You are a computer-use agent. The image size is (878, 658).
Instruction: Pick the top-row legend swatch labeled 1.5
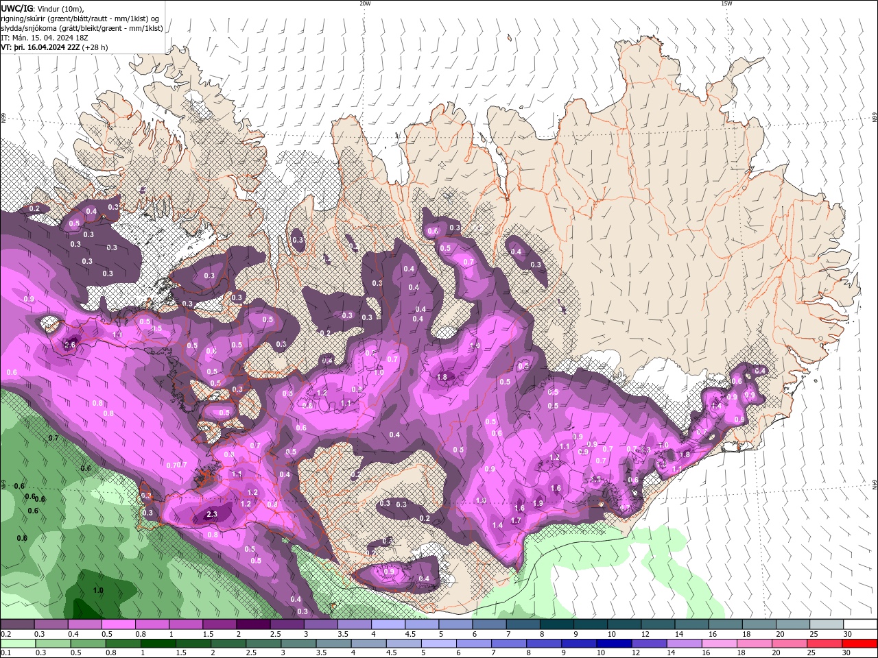point(219,624)
